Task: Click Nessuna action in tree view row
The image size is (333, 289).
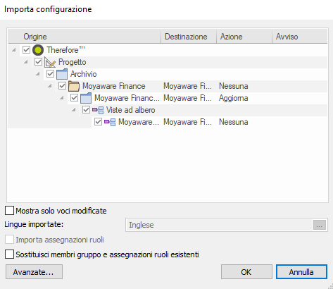Action: [x=233, y=122]
